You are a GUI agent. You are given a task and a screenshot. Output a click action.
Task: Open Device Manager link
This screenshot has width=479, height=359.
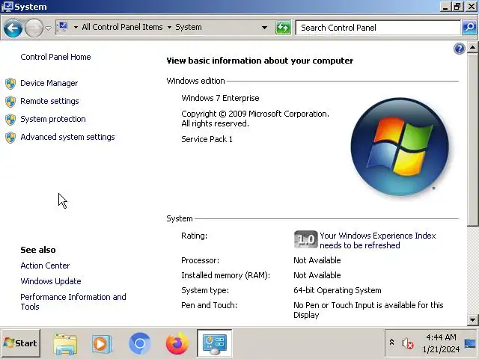click(49, 83)
